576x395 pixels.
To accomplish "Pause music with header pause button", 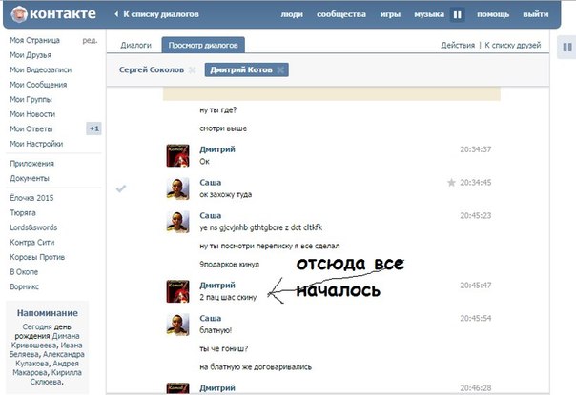I will [x=458, y=14].
